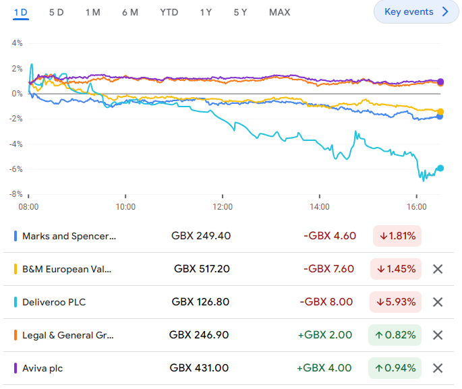Click chevron arrow in Key events
The height and width of the screenshot is (389, 462).
tap(445, 11)
